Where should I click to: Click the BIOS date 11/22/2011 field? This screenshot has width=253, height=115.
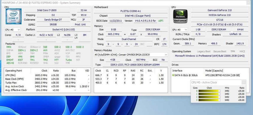tap(116, 21)
